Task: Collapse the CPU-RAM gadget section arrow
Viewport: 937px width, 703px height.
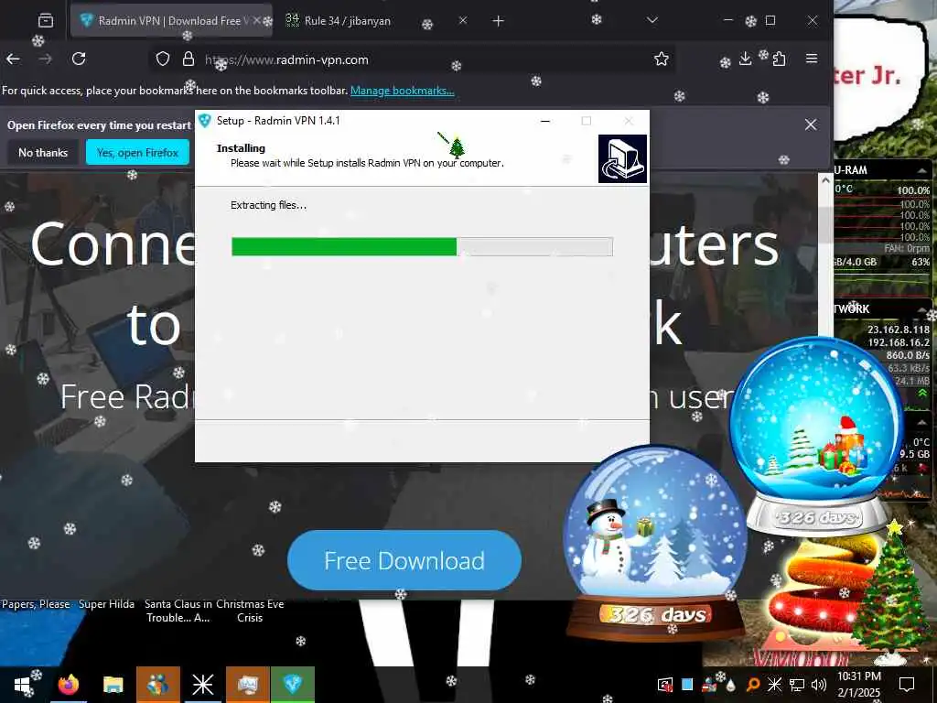Action: tap(921, 170)
